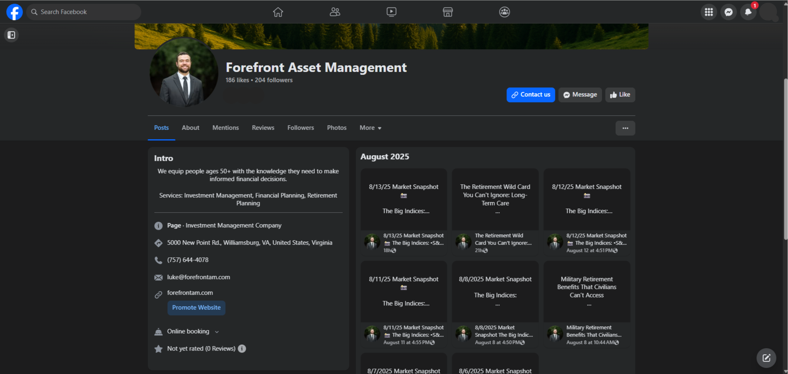Click the August 2025 heading

coord(385,156)
